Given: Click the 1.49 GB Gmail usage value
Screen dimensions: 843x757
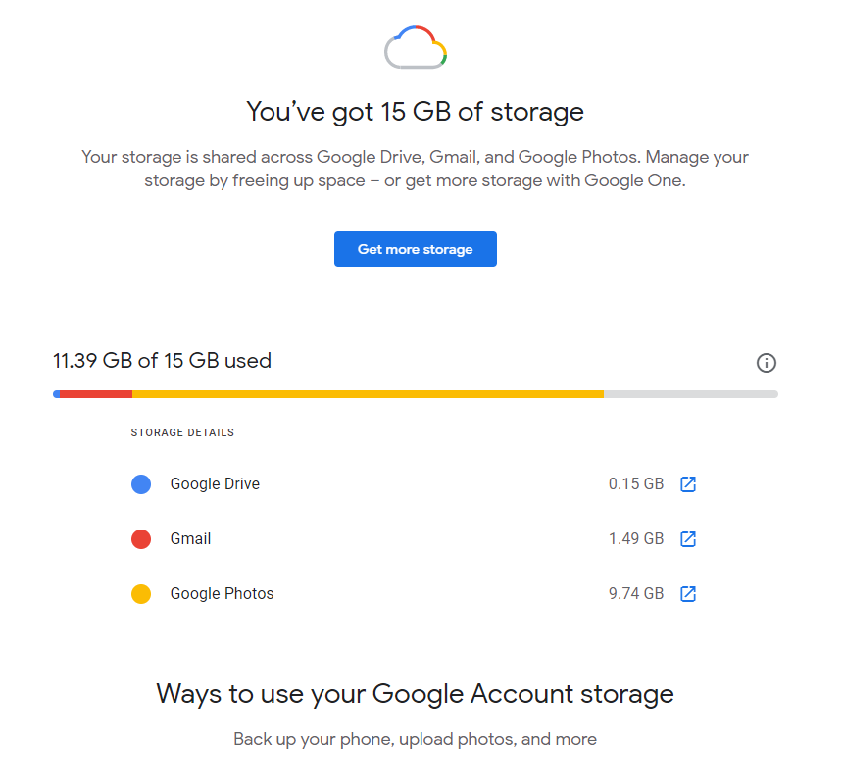Looking at the screenshot, I should tap(635, 539).
